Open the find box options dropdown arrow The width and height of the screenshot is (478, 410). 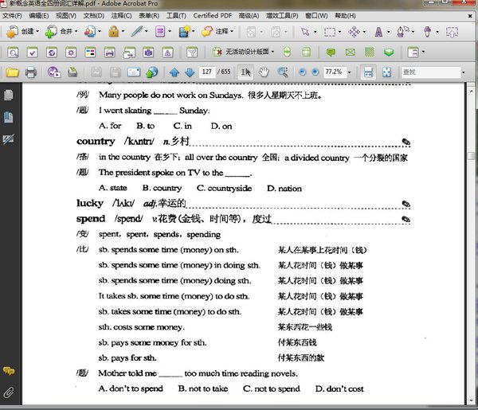464,72
